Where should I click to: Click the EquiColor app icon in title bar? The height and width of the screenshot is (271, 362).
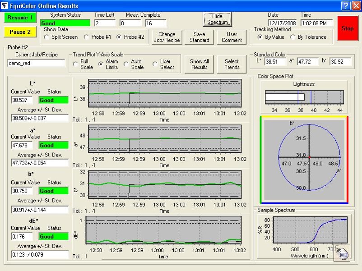(x=5, y=6)
